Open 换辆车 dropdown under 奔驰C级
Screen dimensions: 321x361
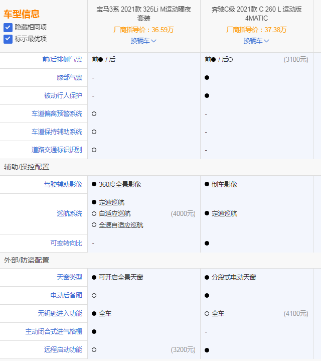(256, 41)
